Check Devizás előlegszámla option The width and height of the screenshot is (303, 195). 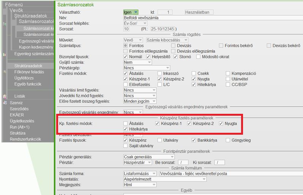coord(174,51)
